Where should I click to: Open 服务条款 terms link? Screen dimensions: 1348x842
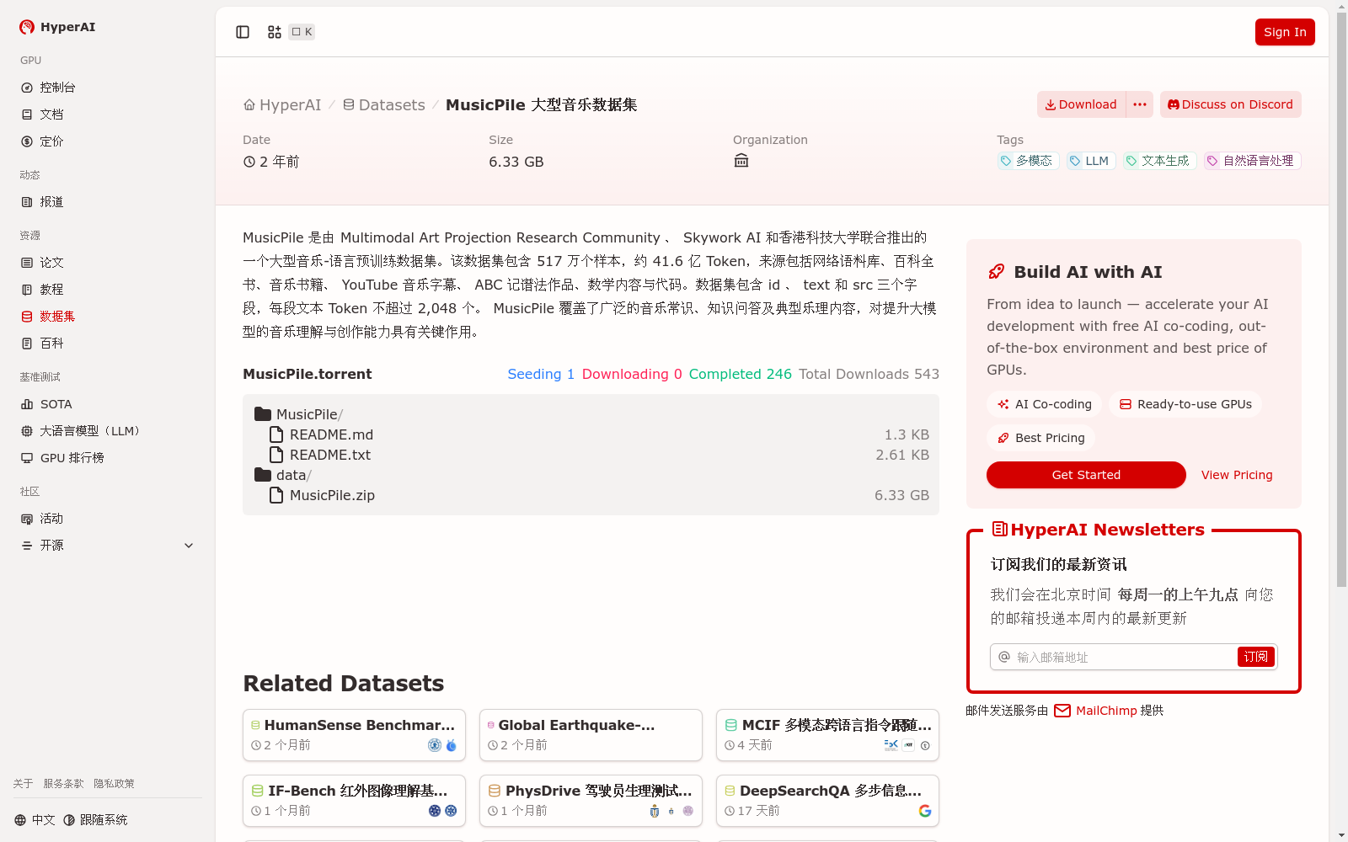63,784
